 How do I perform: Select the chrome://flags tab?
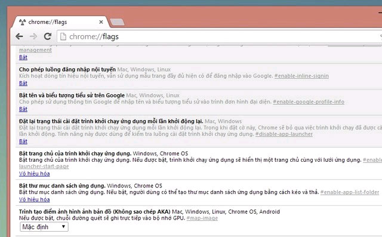pyautogui.click(x=60, y=22)
